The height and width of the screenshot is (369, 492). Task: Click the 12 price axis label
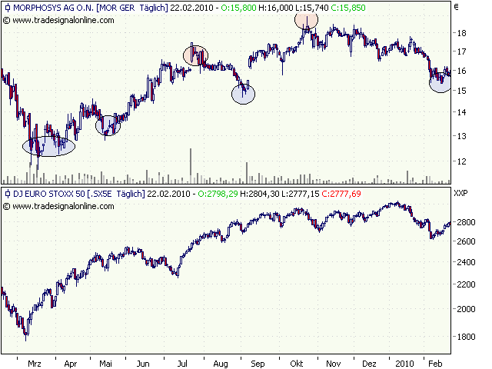point(461,161)
